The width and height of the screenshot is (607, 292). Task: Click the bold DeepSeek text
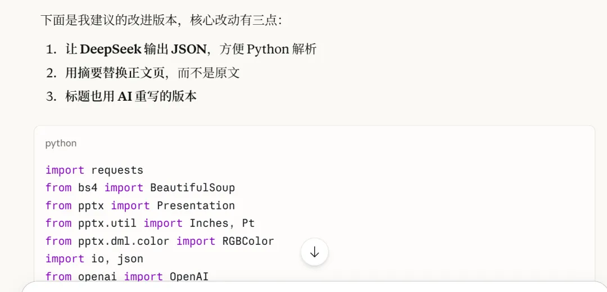tap(110, 50)
